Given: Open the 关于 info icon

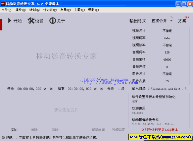Looking at the screenshot, I should (53, 21).
